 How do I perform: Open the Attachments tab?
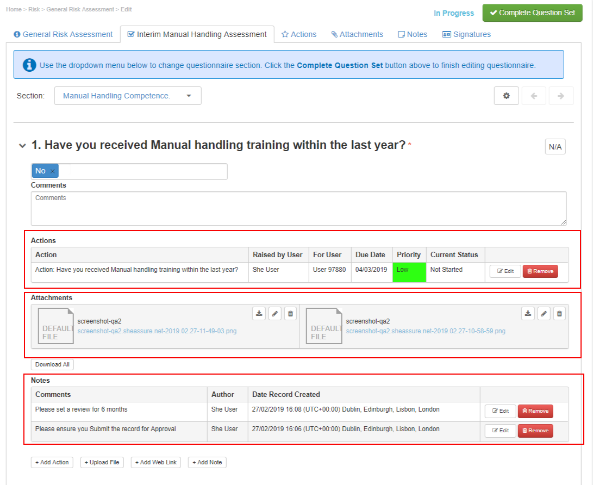[357, 34]
